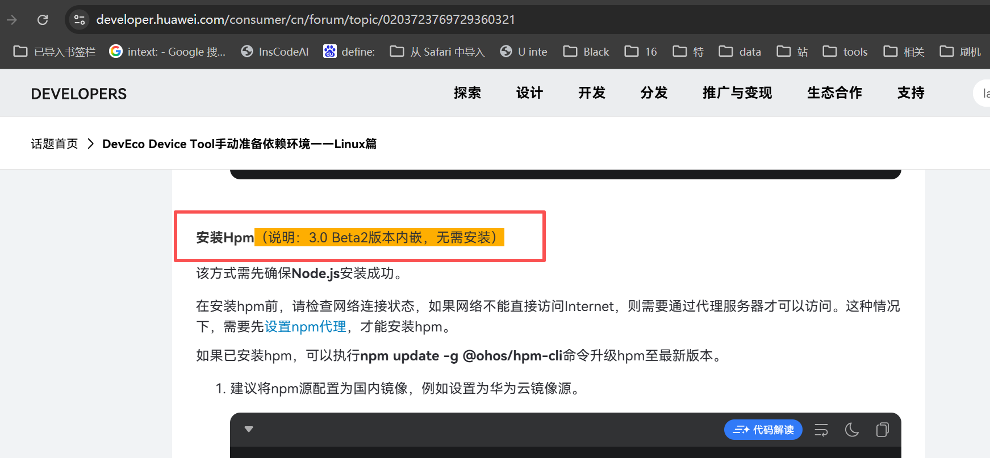
Task: Open the Black bookmark folder
Action: 586,52
